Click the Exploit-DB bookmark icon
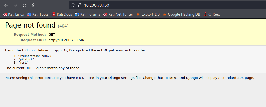266x107 pixels. point(138,14)
